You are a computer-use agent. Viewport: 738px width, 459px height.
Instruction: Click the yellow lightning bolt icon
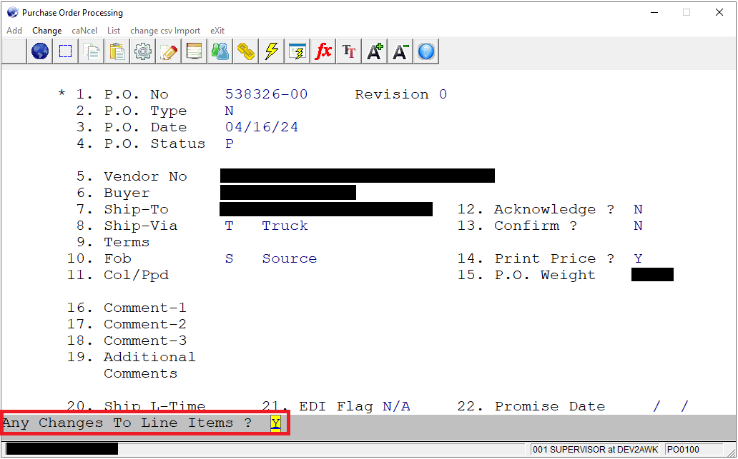point(271,51)
